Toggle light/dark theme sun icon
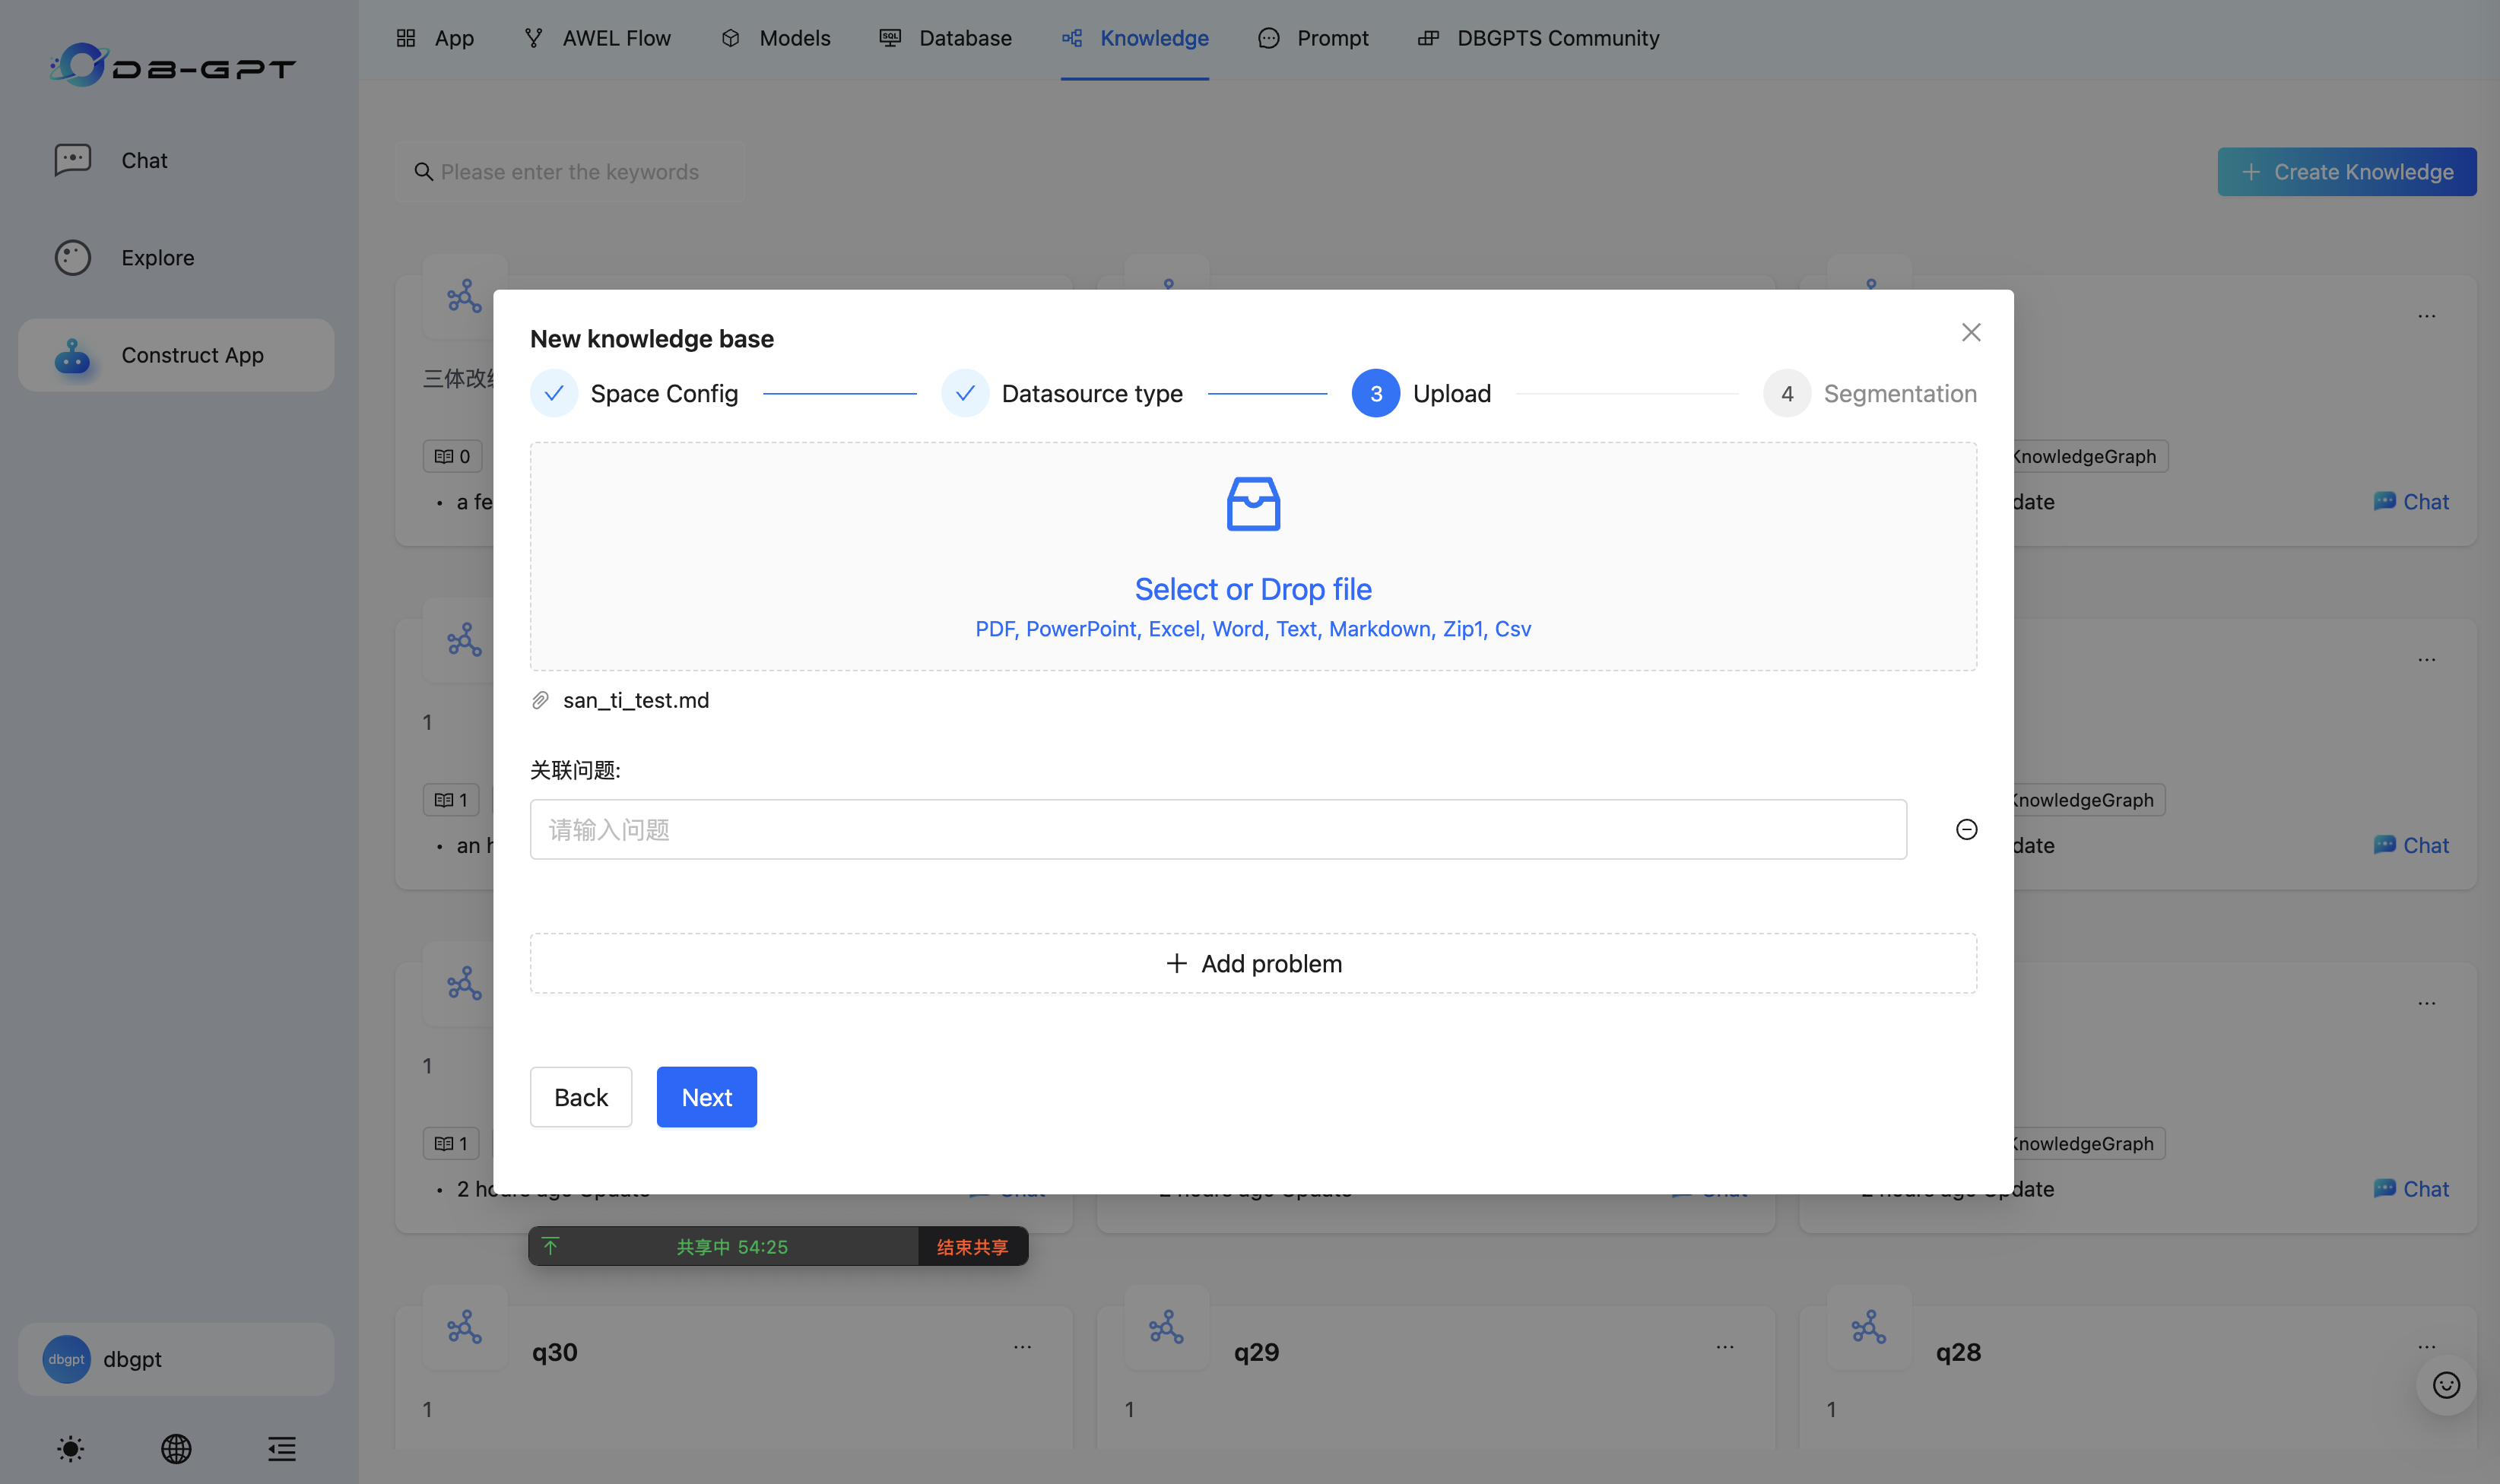Viewport: 2500px width, 1484px height. click(x=70, y=1448)
